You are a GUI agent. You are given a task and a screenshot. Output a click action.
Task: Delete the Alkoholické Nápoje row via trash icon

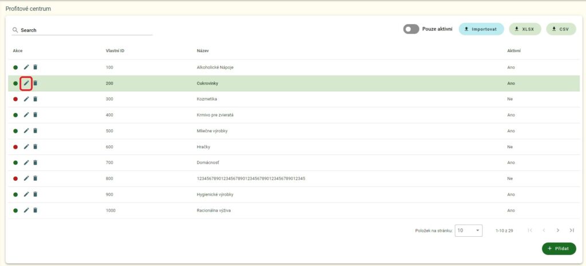pos(35,67)
